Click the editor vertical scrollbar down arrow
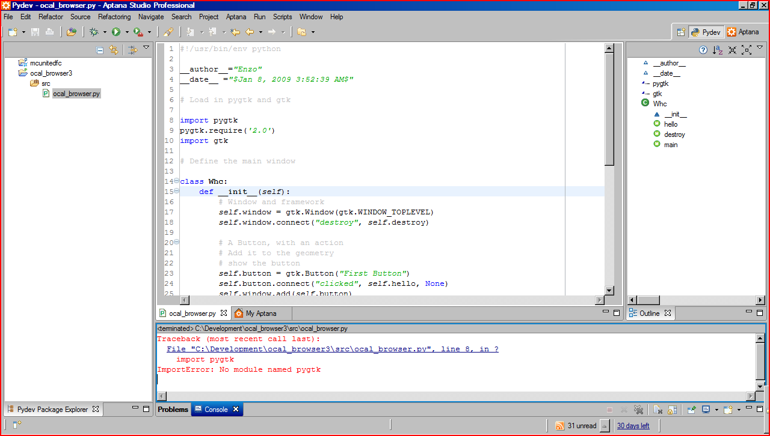This screenshot has height=436, width=770. pos(609,291)
